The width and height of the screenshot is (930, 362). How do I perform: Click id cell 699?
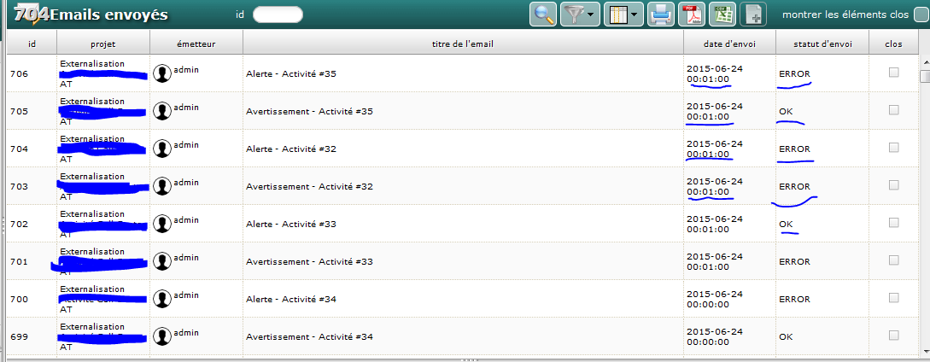click(x=19, y=337)
